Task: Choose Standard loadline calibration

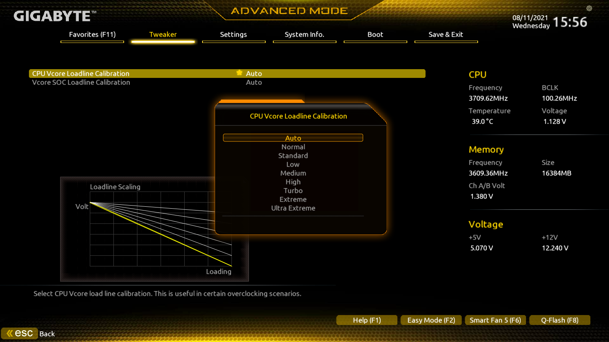Action: pyautogui.click(x=293, y=156)
